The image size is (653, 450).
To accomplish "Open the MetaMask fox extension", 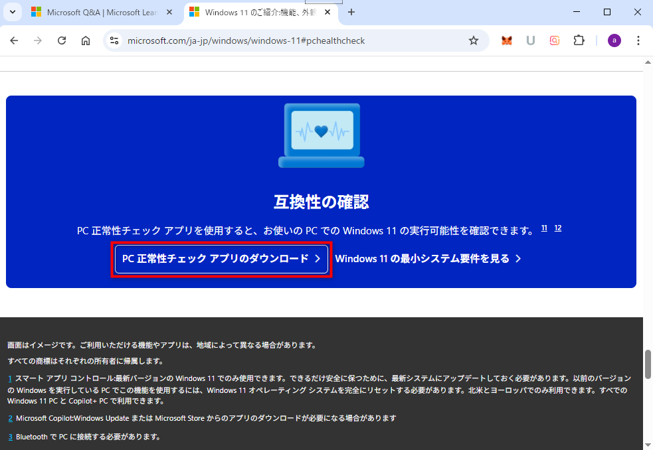I will point(507,40).
